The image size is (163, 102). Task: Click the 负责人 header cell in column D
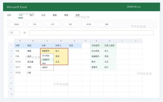61,46
